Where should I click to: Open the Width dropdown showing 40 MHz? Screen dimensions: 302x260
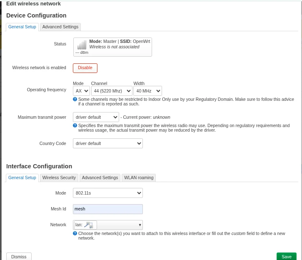coord(147,91)
